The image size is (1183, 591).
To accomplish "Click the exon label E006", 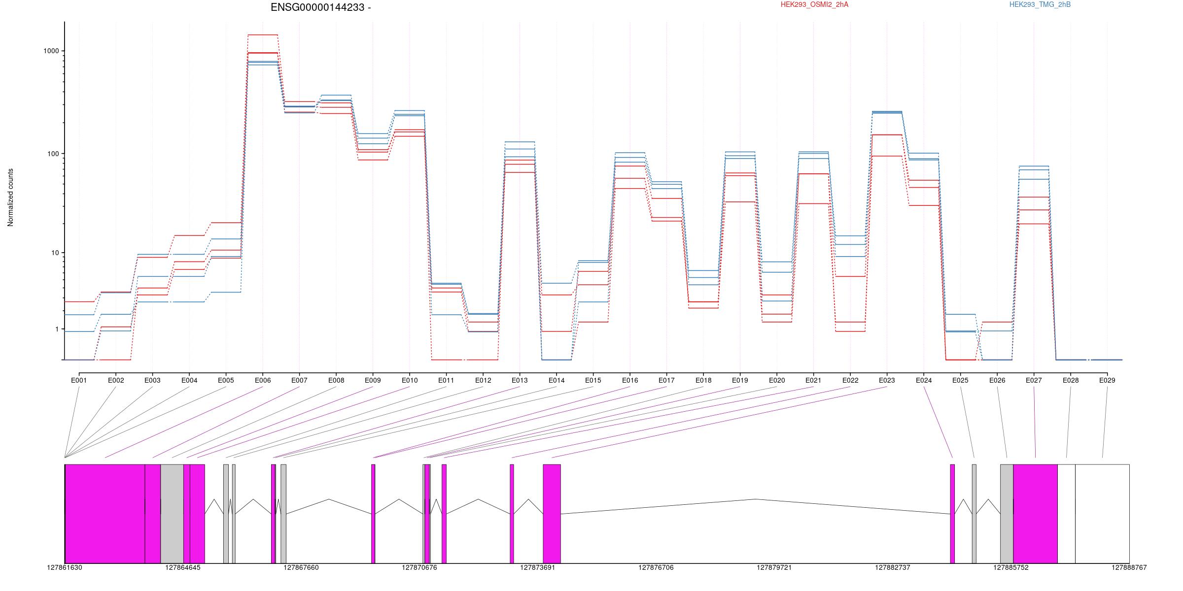I will pos(263,380).
